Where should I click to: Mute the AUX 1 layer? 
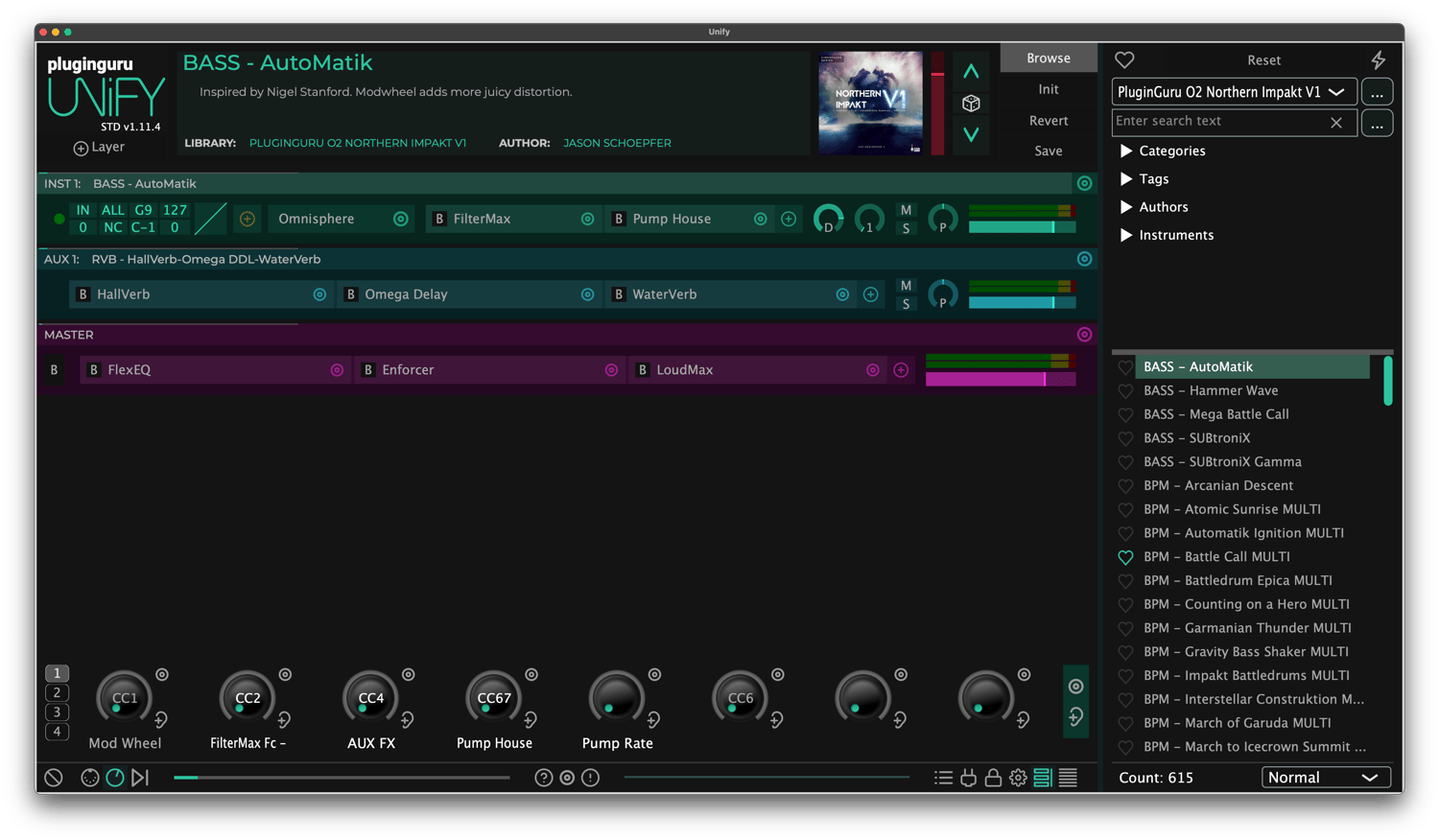pos(906,286)
